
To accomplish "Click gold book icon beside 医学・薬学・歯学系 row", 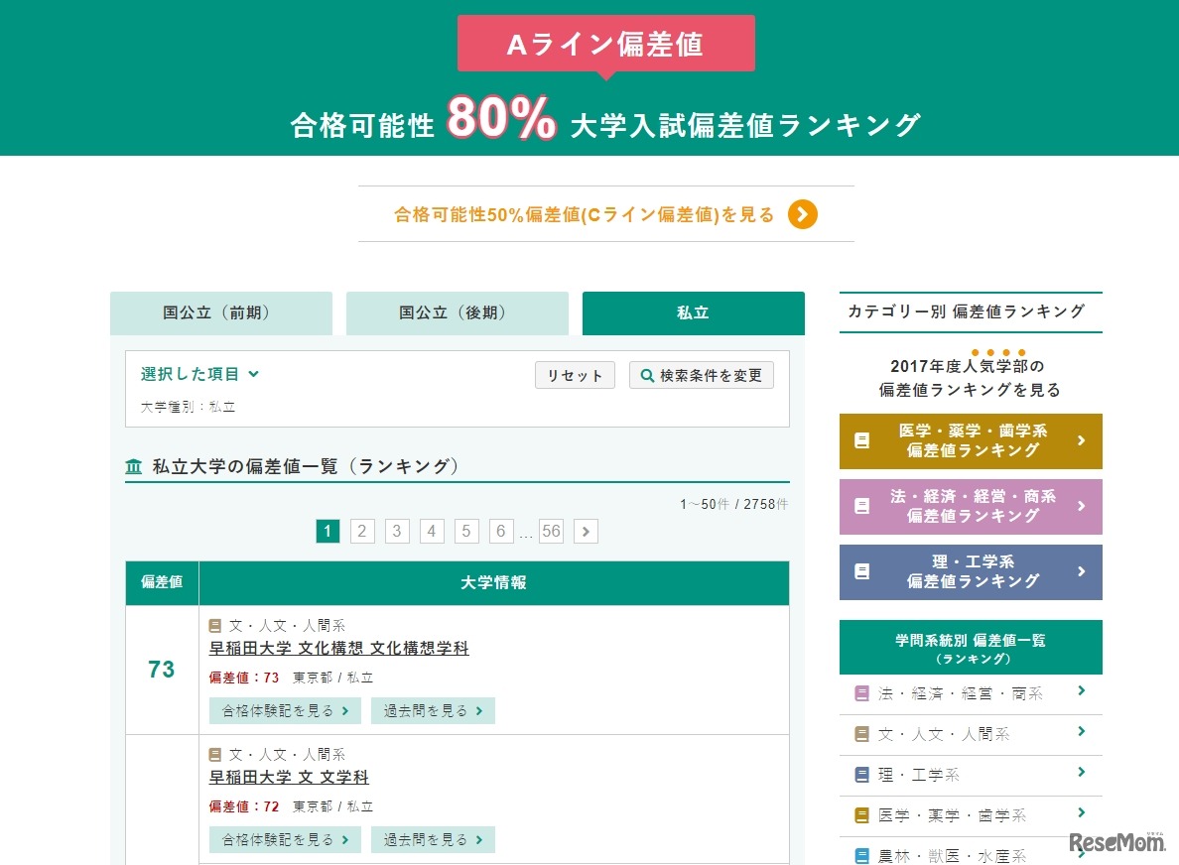I will tap(862, 815).
